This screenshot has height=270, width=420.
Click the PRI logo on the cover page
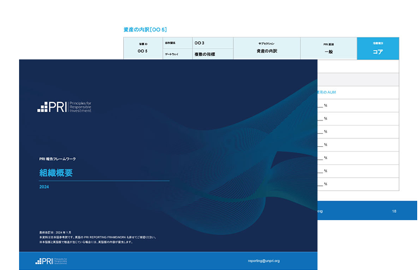[x=64, y=107]
